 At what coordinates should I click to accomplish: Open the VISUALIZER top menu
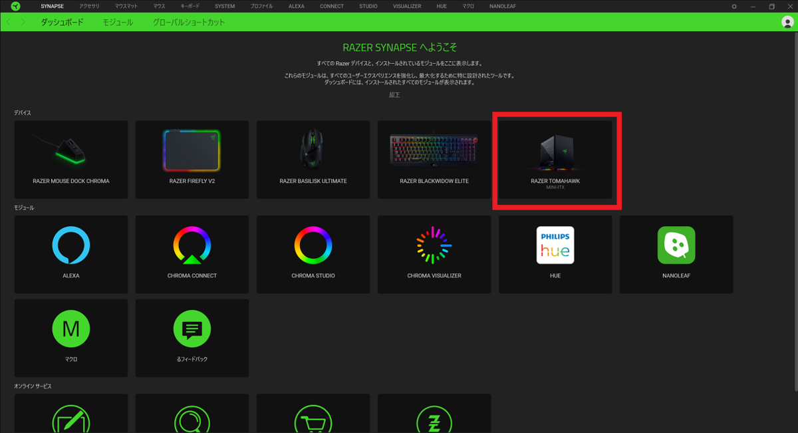point(407,6)
